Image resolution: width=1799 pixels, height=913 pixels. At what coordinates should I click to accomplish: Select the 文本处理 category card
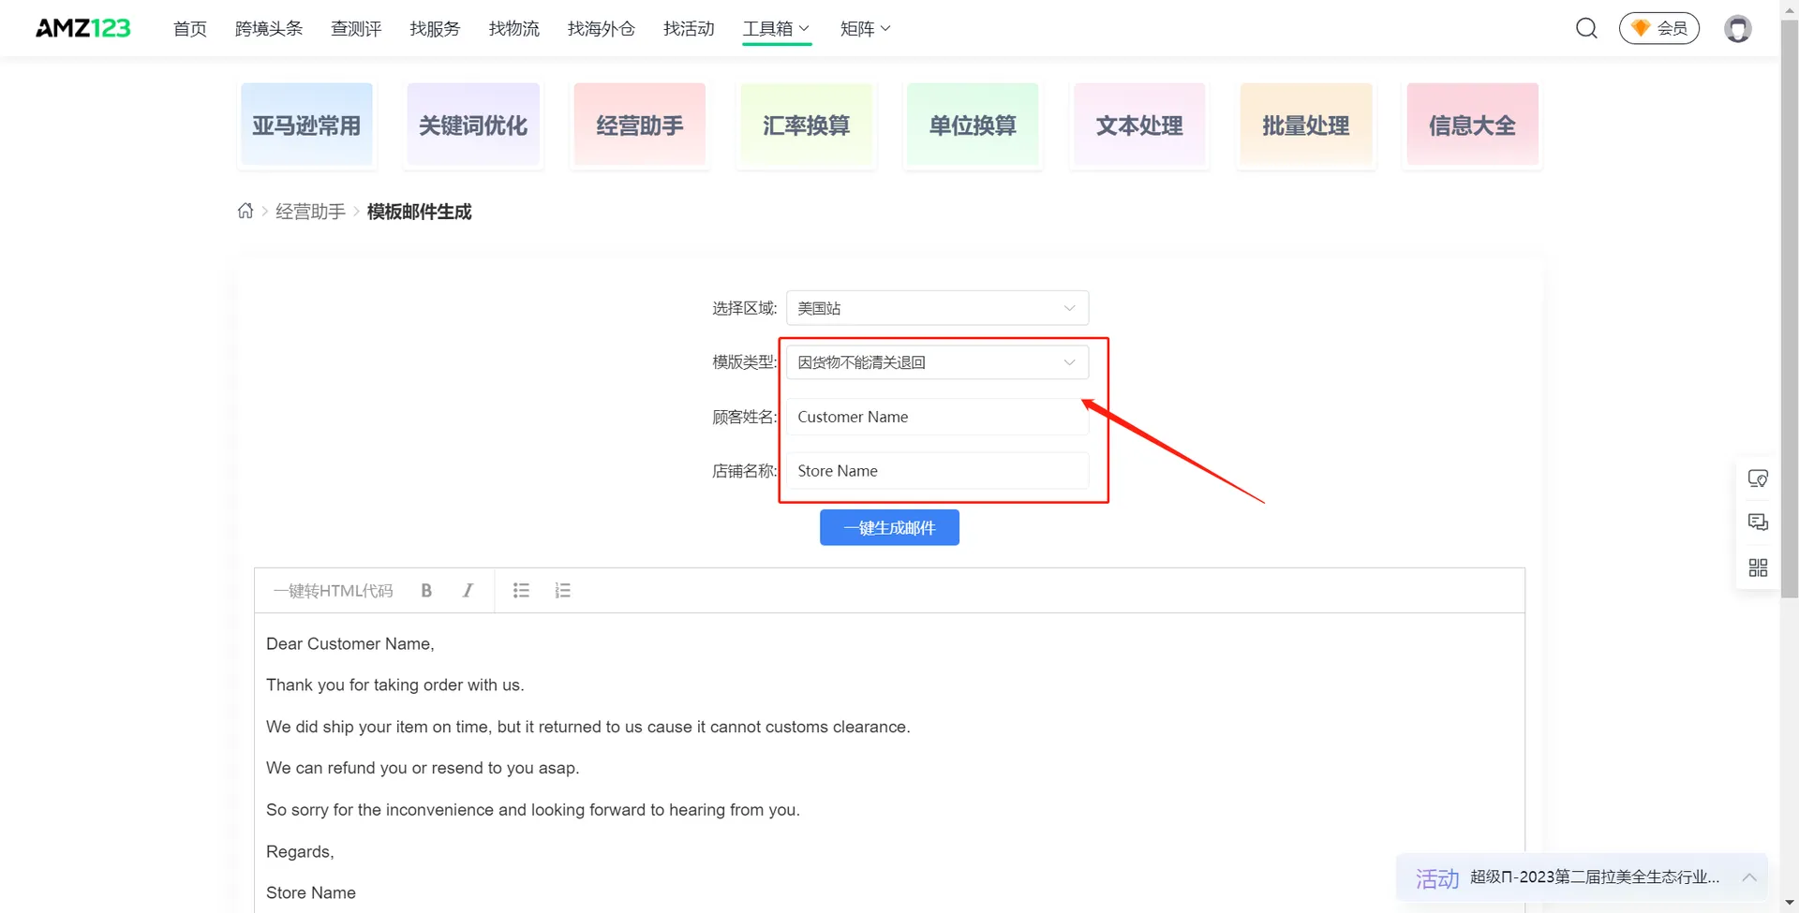point(1139,125)
